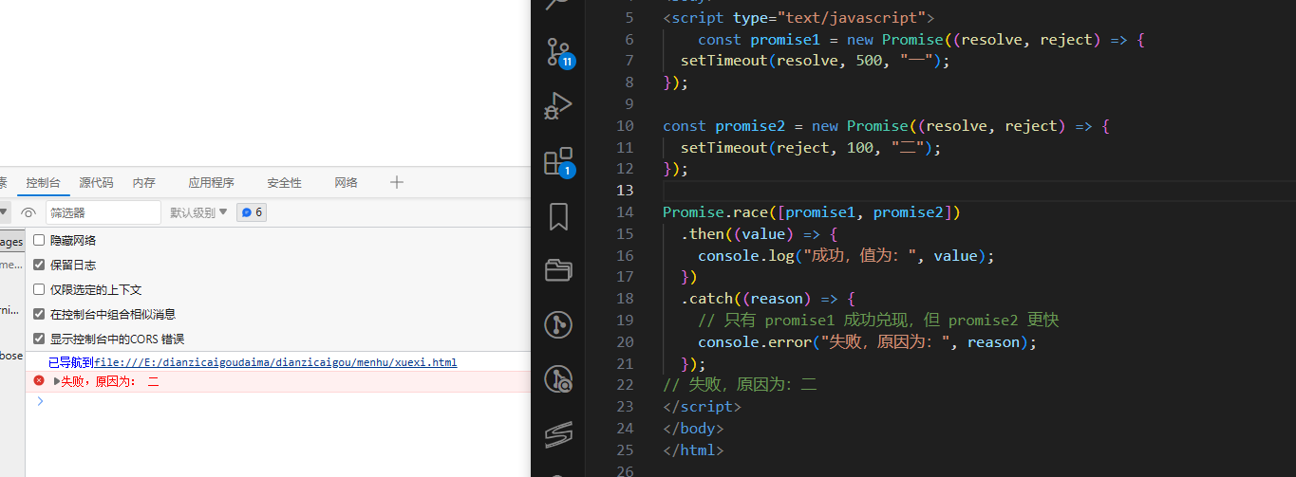Viewport: 1296px width, 477px height.
Task: Open Run and Debug view in VS Code
Action: (x=558, y=106)
